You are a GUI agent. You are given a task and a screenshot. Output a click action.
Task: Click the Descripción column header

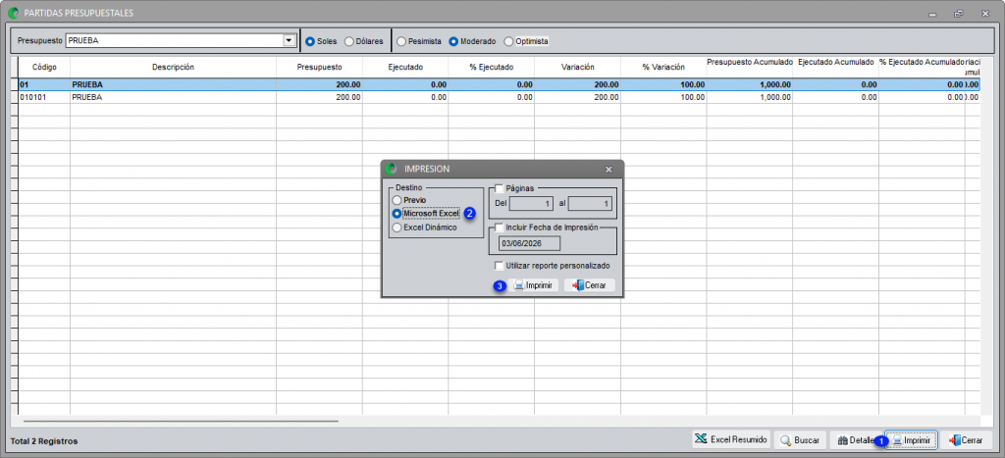(x=173, y=67)
